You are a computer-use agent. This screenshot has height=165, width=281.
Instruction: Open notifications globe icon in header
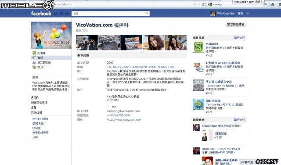(x=67, y=14)
